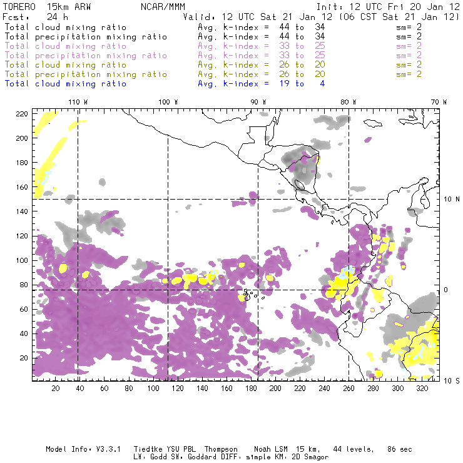Click the '10 S' latitude label
Image resolution: width=463 pixels, height=463 pixels.
(452, 381)
